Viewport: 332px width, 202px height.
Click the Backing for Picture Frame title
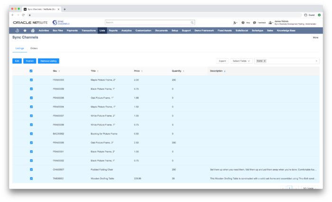pyautogui.click(x=104, y=134)
